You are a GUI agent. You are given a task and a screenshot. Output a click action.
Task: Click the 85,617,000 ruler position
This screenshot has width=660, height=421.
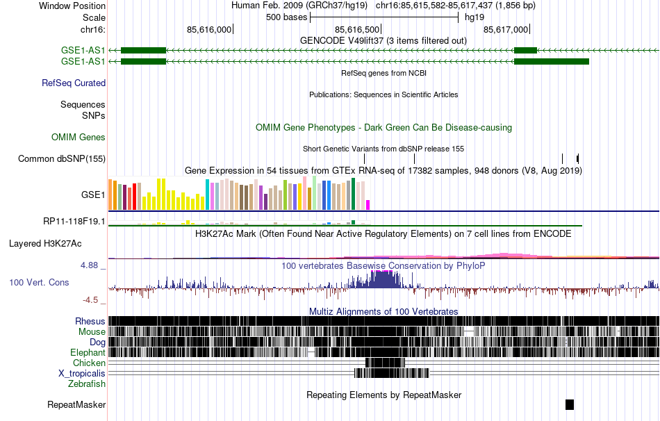coord(506,29)
